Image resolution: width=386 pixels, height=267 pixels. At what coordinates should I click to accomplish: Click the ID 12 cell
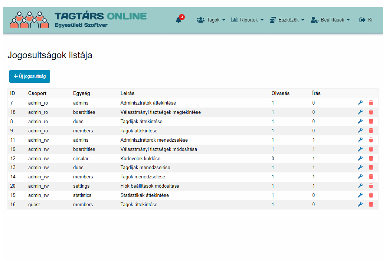coord(13,159)
